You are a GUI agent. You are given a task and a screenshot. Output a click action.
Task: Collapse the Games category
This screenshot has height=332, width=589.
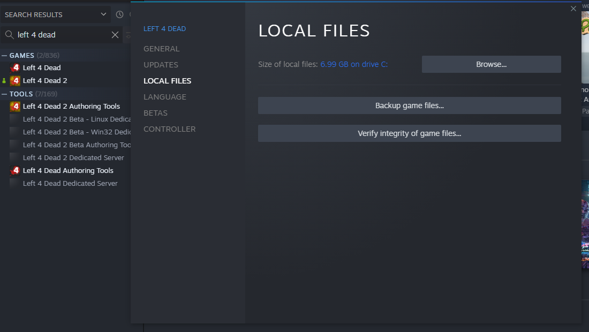(4, 56)
